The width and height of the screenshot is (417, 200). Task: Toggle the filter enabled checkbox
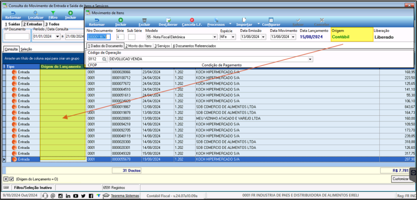coord(12,179)
